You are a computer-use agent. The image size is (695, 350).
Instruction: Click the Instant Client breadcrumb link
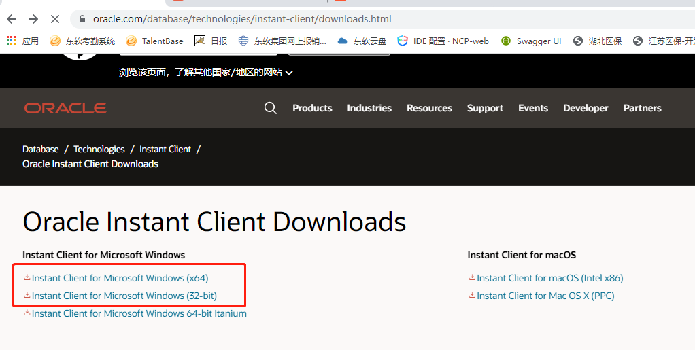(x=165, y=150)
